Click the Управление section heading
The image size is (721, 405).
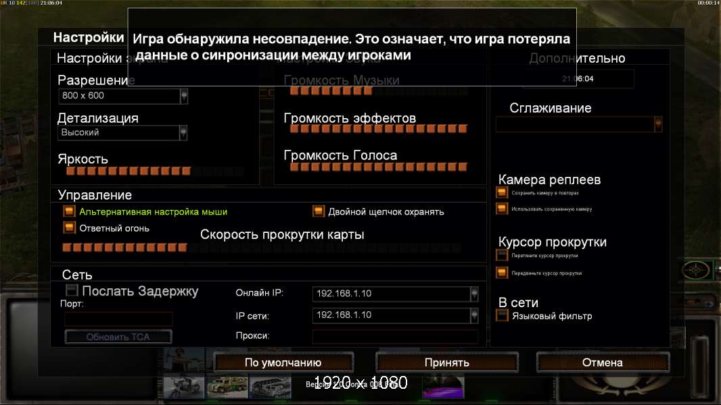click(x=95, y=195)
